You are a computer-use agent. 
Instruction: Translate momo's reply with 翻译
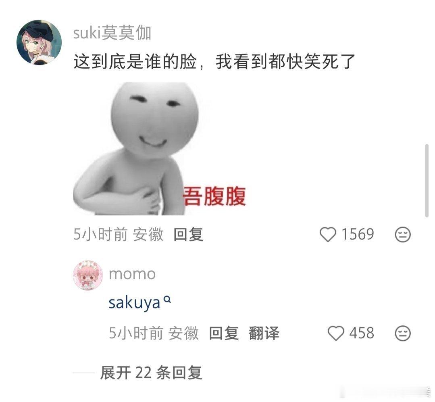264,333
